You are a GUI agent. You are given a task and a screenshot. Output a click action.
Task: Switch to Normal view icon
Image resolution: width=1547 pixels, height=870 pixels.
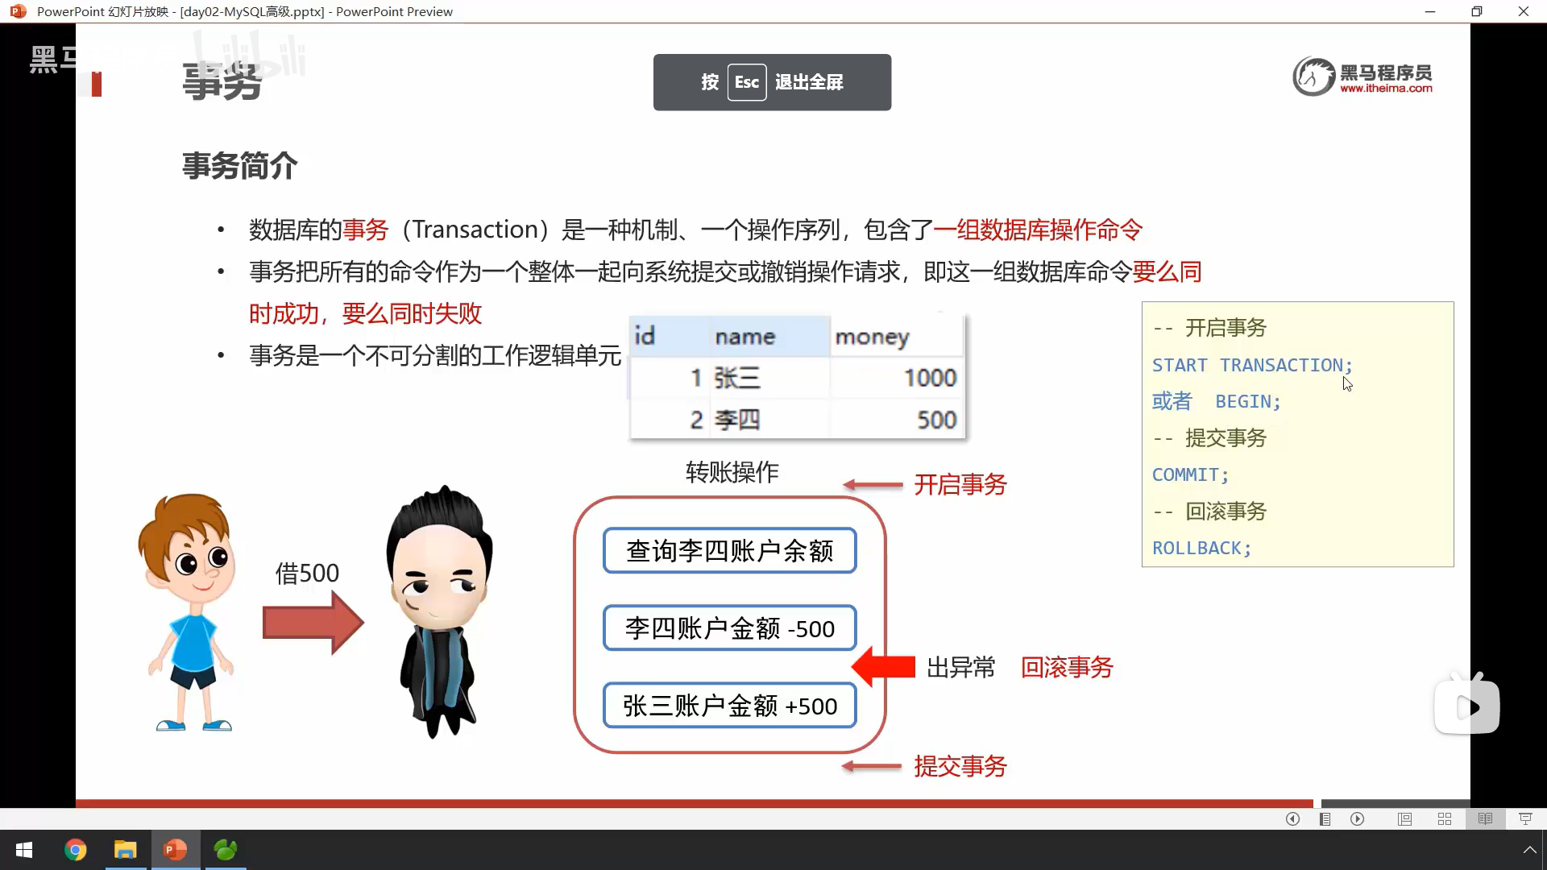pyautogui.click(x=1404, y=818)
